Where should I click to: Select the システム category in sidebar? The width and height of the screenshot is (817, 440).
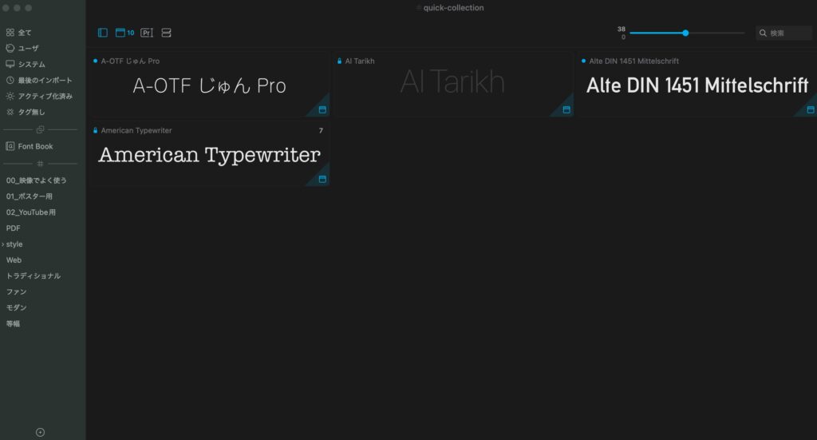31,64
